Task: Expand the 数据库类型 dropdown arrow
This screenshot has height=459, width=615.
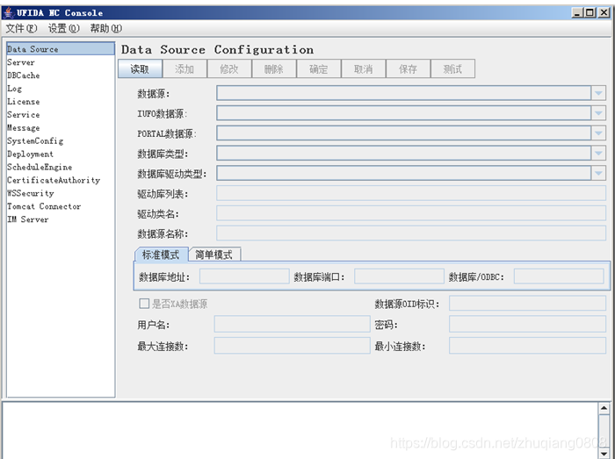Action: (598, 153)
